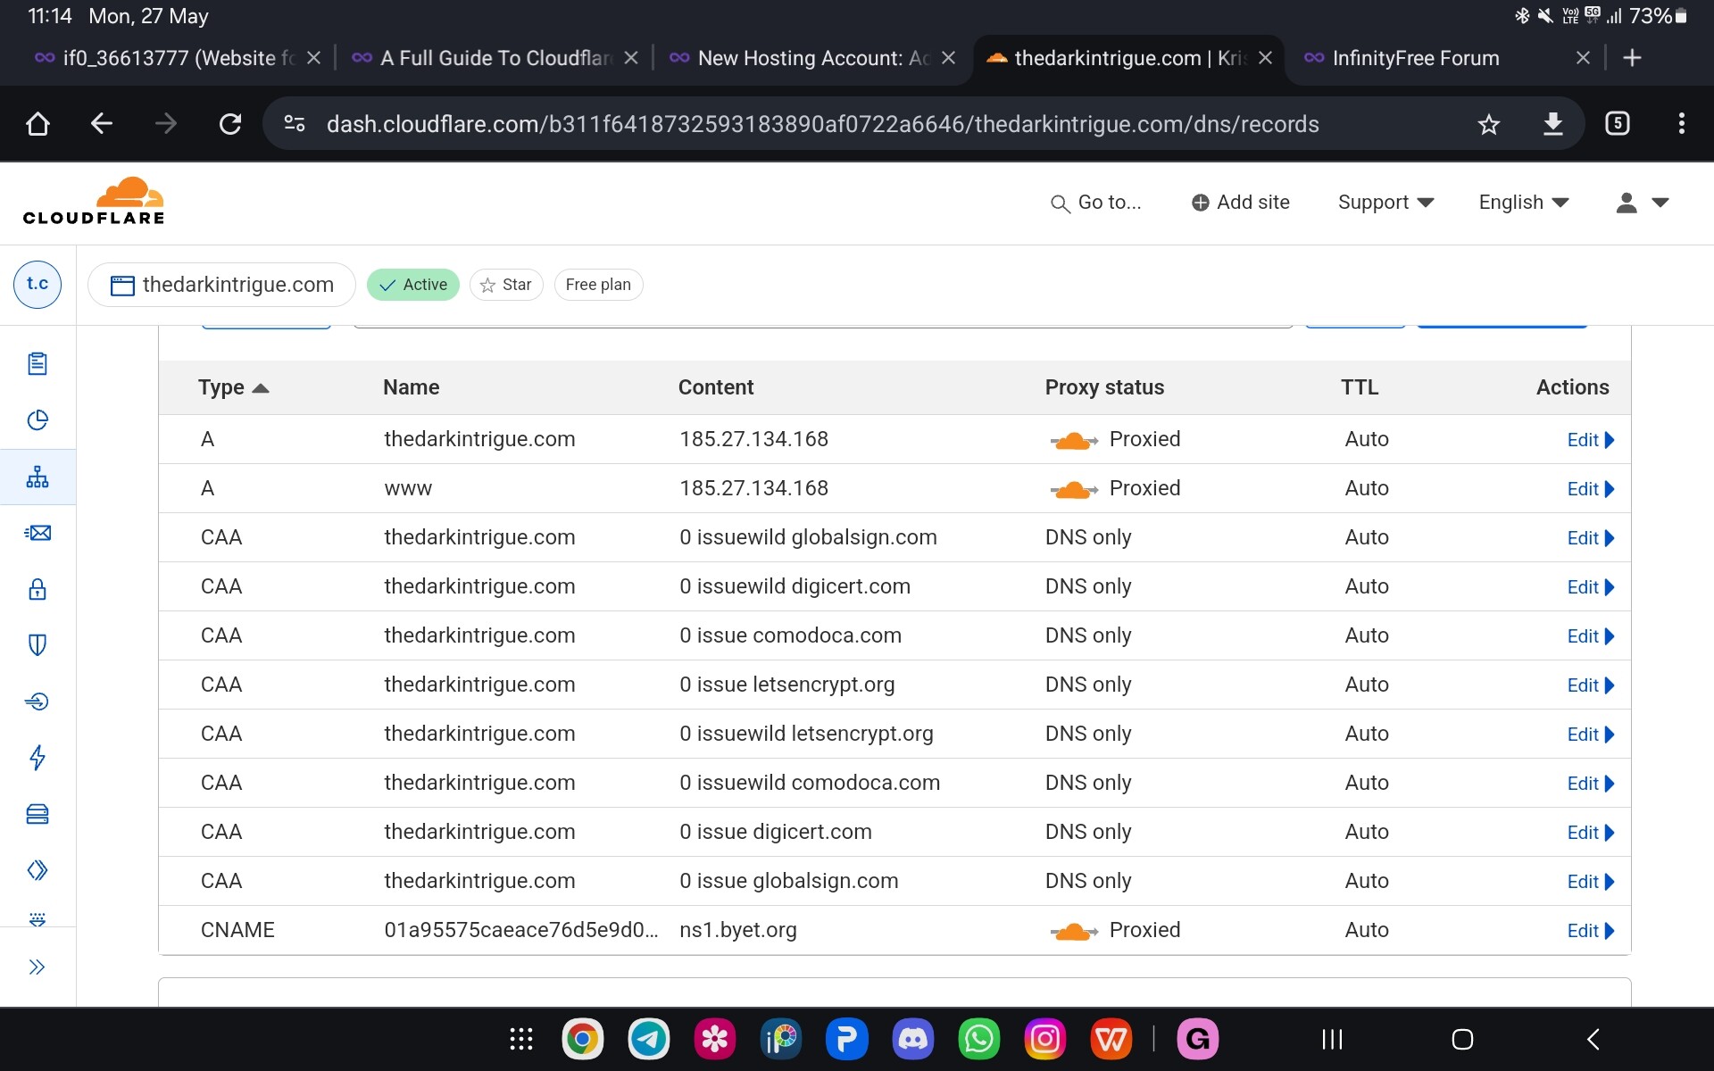Screen dimensions: 1714x1071
Task: Open the English language dropdown
Action: pos(1521,202)
